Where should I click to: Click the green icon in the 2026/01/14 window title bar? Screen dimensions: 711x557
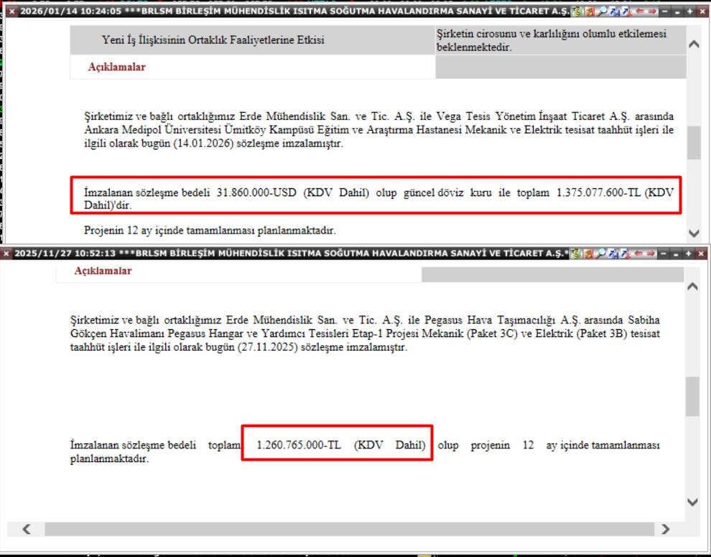coord(577,11)
